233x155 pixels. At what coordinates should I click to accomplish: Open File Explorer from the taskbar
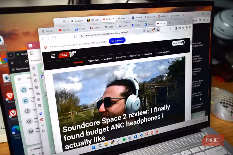[106, 144]
